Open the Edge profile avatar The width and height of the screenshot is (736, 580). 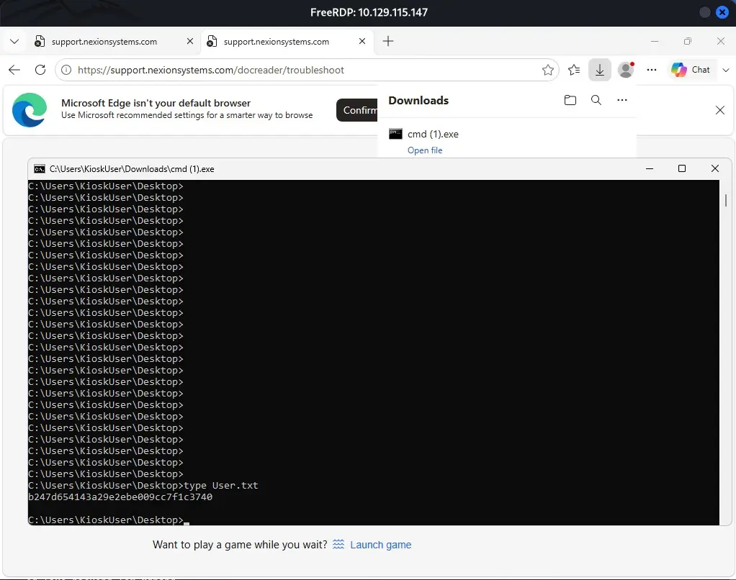[626, 70]
